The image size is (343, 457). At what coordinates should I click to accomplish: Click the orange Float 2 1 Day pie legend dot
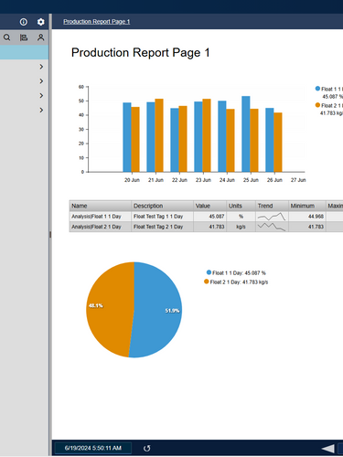pyautogui.click(x=207, y=282)
